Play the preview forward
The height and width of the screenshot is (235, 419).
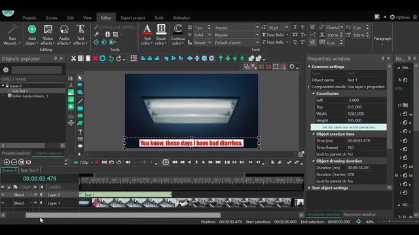tap(204, 163)
